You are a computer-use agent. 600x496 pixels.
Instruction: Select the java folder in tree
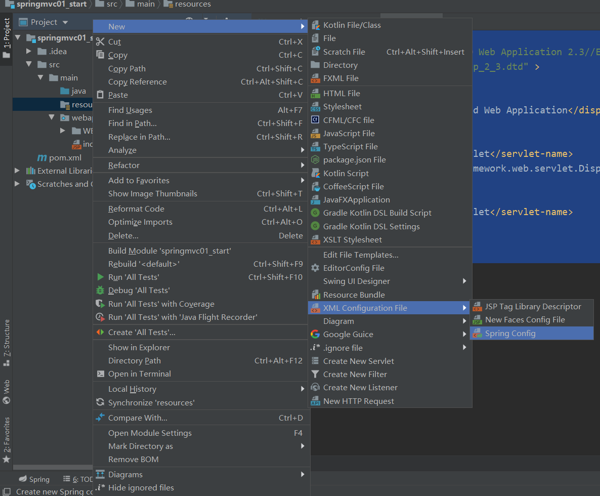(73, 91)
